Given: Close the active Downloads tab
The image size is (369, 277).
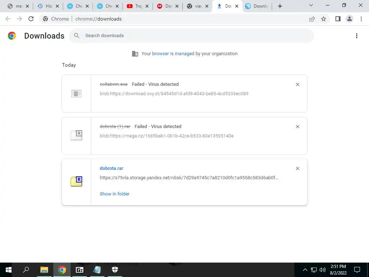Looking at the screenshot, I should [237, 6].
